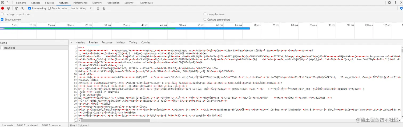Open the Initiator tab
Image resolution: width=403 pixels, height=127 pixels.
(121, 42)
